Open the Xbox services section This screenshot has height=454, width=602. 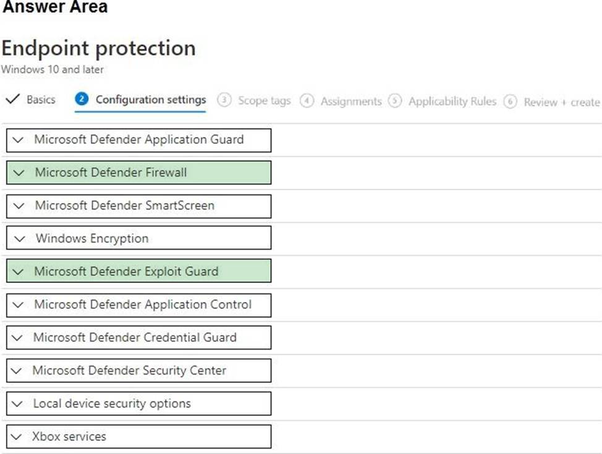138,437
